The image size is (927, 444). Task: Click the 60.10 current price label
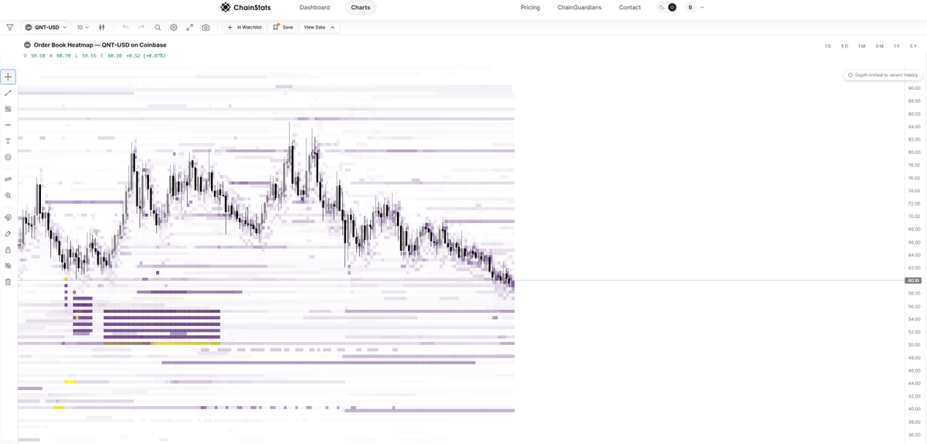coord(914,280)
